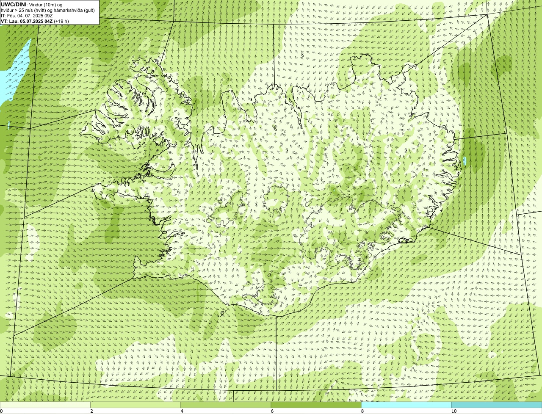Image resolution: width=542 pixels, height=414 pixels.
Task: Click the legend tick label "6"
Action: 272,411
